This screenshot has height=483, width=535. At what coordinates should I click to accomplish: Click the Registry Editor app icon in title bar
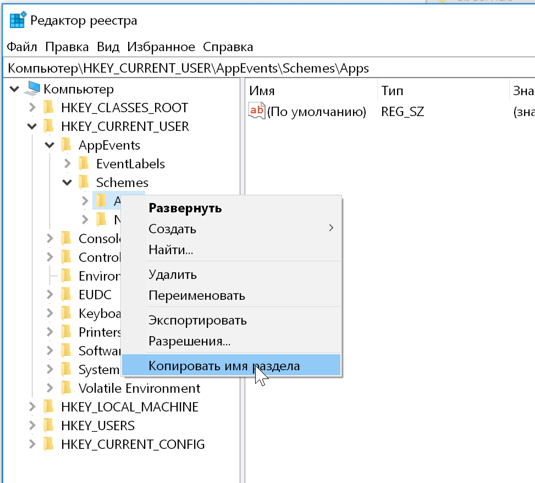[x=18, y=20]
